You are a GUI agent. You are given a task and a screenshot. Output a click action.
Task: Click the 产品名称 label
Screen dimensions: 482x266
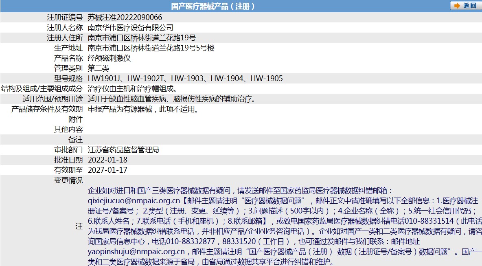(x=68, y=58)
